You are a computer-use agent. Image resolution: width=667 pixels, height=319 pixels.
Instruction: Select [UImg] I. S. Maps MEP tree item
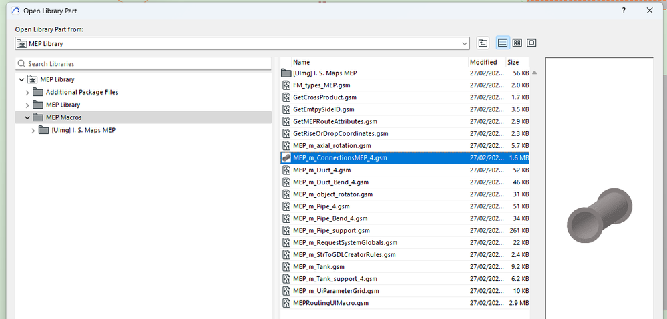coord(83,131)
